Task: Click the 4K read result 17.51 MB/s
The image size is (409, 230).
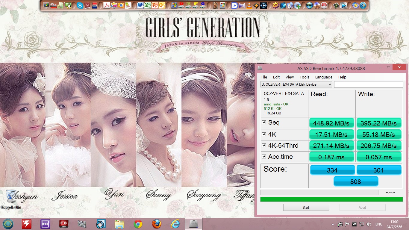Action: click(331, 134)
